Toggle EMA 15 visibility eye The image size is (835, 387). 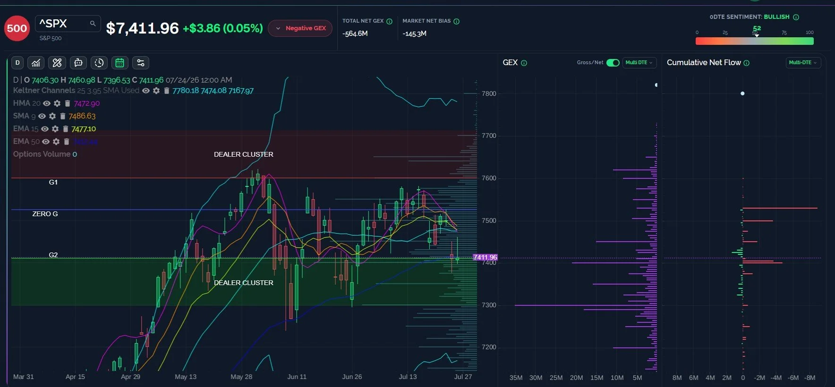[45, 129]
